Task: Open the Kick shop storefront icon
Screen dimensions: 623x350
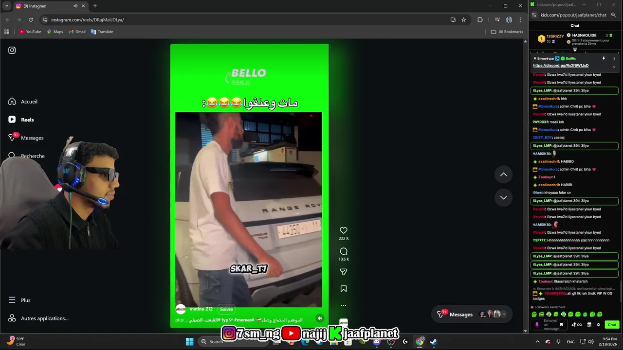Action: [x=589, y=325]
